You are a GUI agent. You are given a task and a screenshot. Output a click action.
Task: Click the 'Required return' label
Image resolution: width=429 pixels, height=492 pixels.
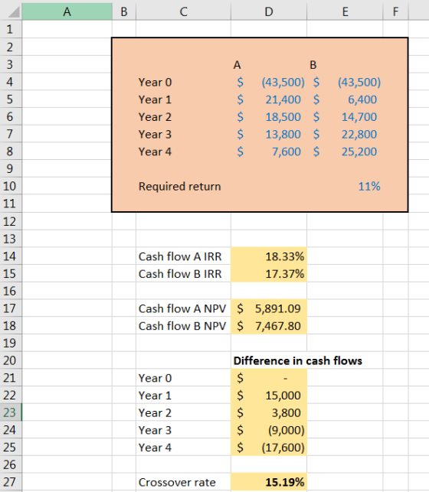[179, 187]
